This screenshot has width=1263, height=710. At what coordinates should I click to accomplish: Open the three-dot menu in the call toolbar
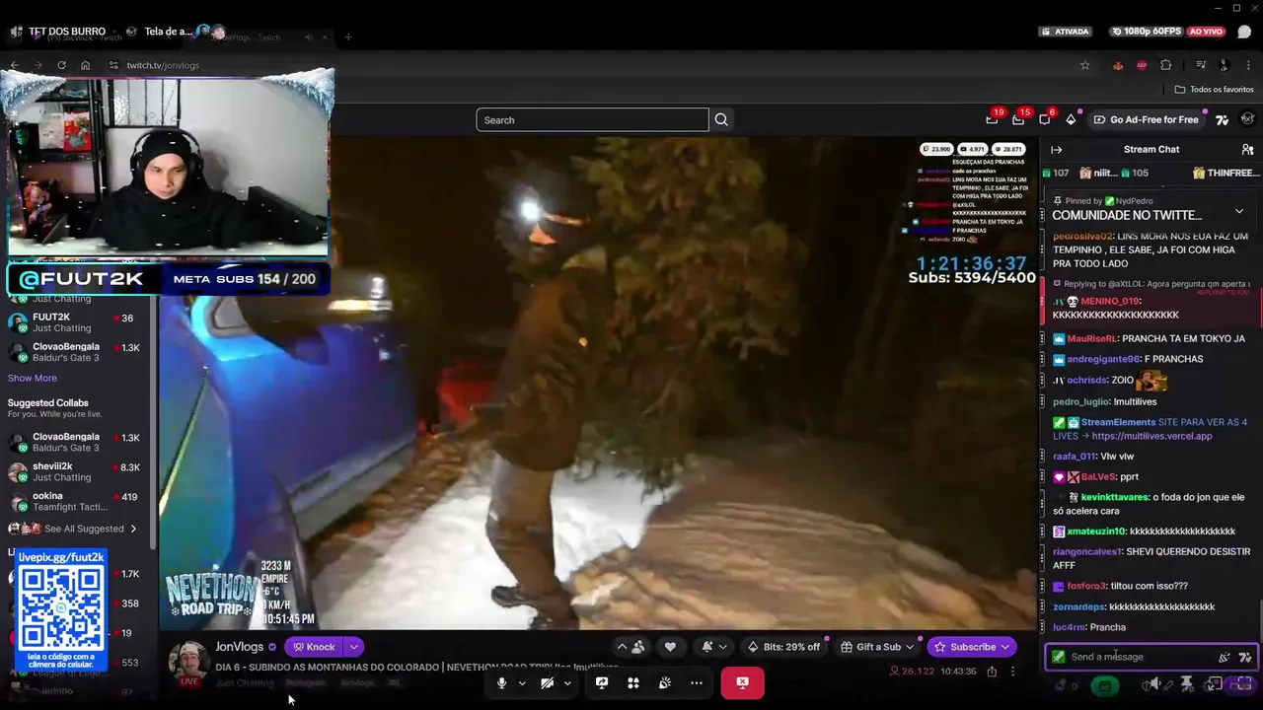(x=697, y=682)
